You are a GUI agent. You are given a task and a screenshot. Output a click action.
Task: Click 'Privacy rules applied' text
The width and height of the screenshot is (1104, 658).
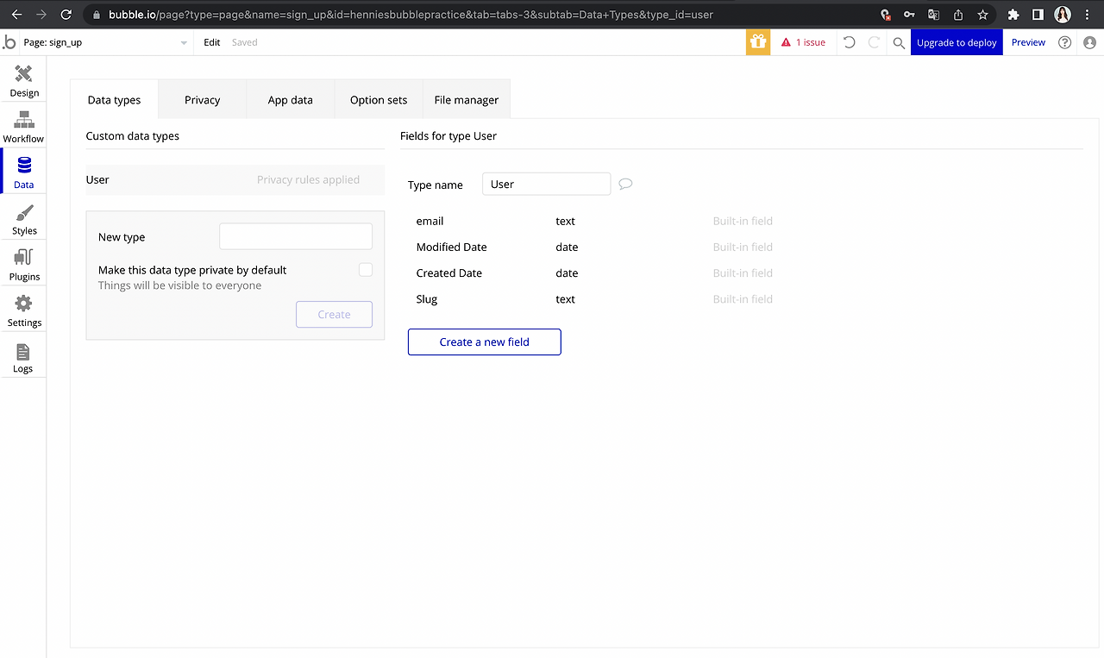tap(308, 179)
